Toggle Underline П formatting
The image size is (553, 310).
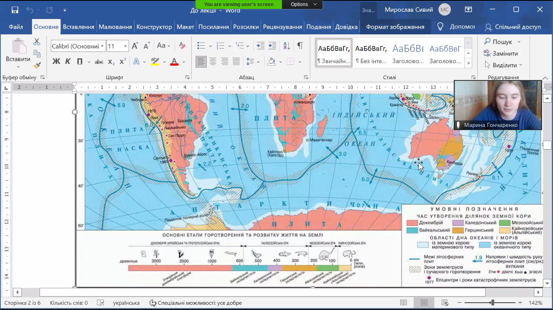80,61
